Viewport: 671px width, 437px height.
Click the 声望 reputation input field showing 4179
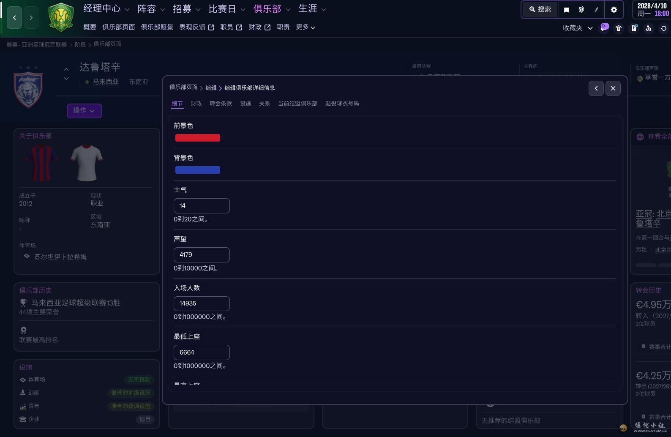tap(202, 255)
